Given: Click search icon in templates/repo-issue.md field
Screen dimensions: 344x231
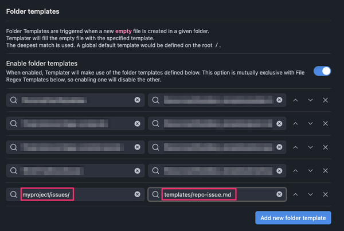Looking at the screenshot, I should pyautogui.click(x=155, y=194).
